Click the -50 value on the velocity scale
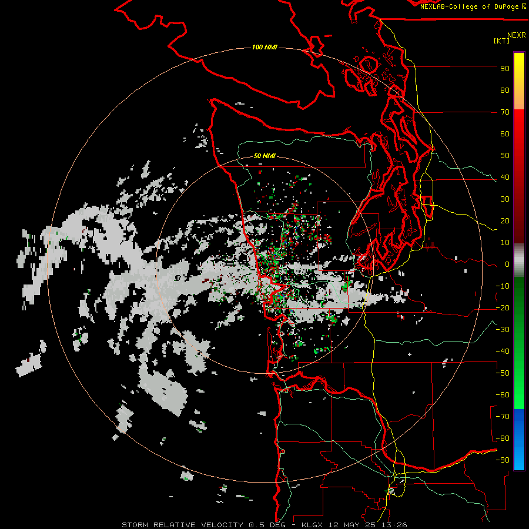This screenshot has width=529, height=529. tap(503, 373)
